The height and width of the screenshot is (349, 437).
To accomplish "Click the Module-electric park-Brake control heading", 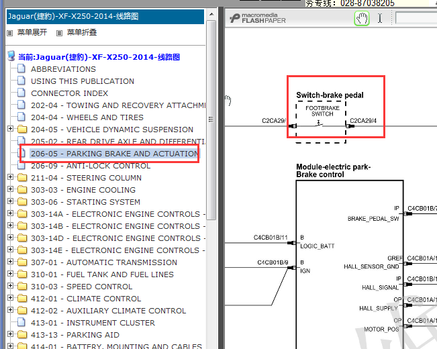I will 334,170.
